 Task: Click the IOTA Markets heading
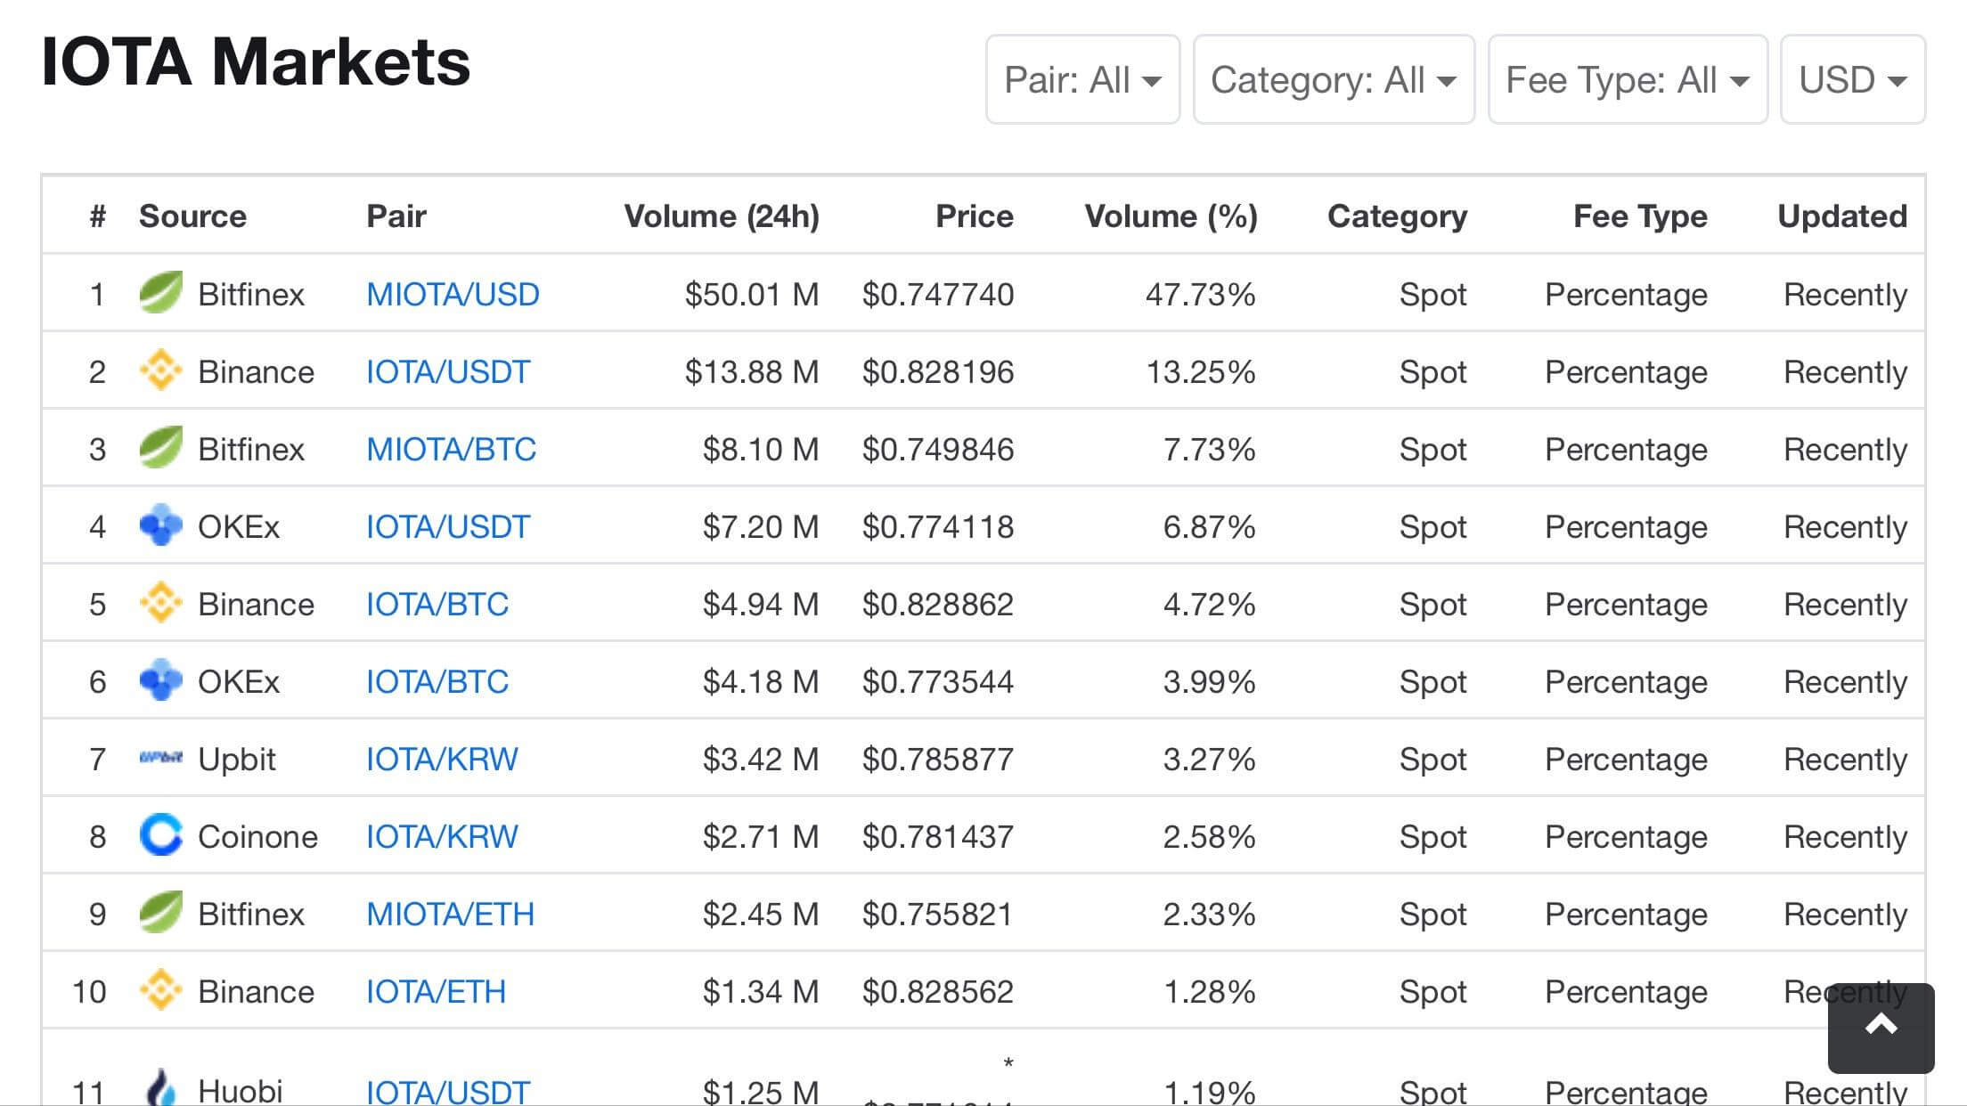coord(256,62)
